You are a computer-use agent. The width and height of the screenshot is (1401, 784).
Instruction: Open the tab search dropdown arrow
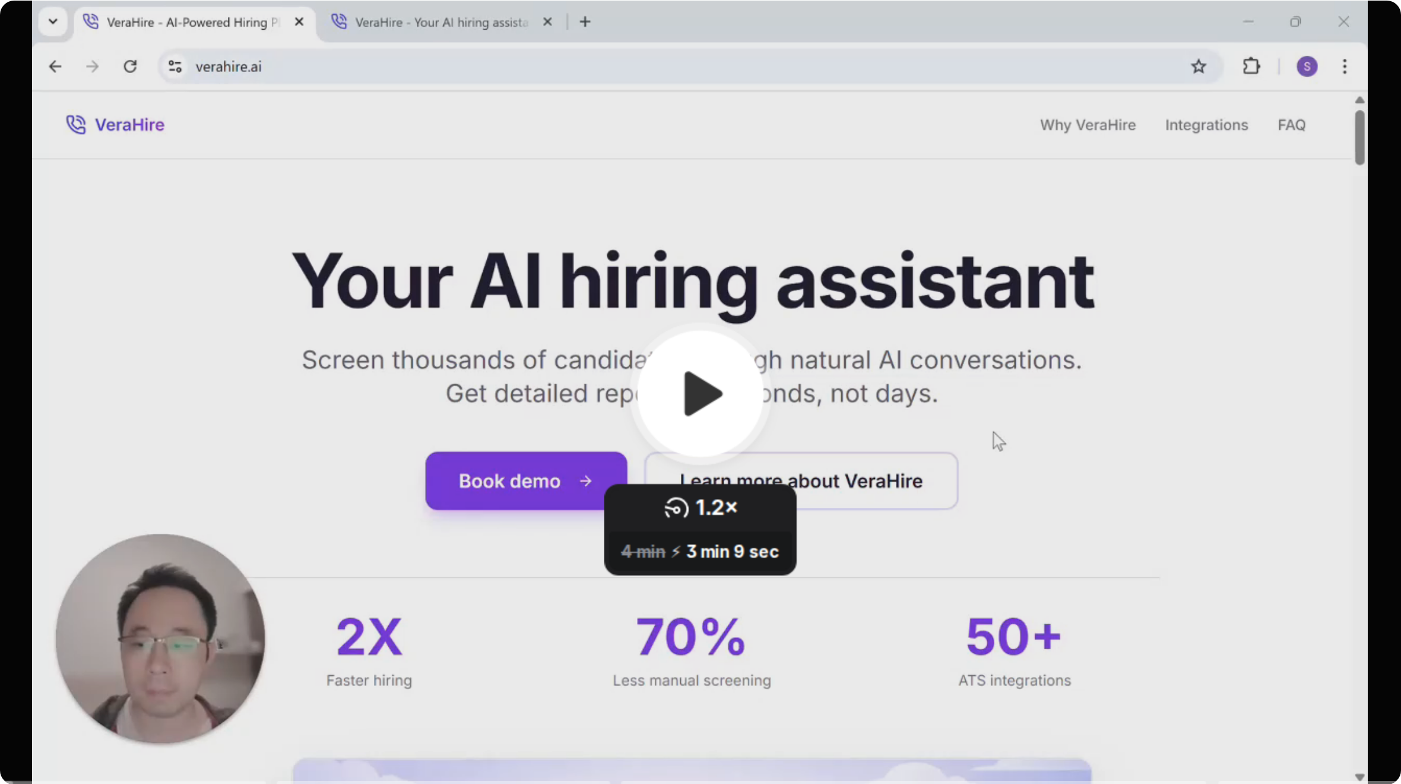point(53,22)
